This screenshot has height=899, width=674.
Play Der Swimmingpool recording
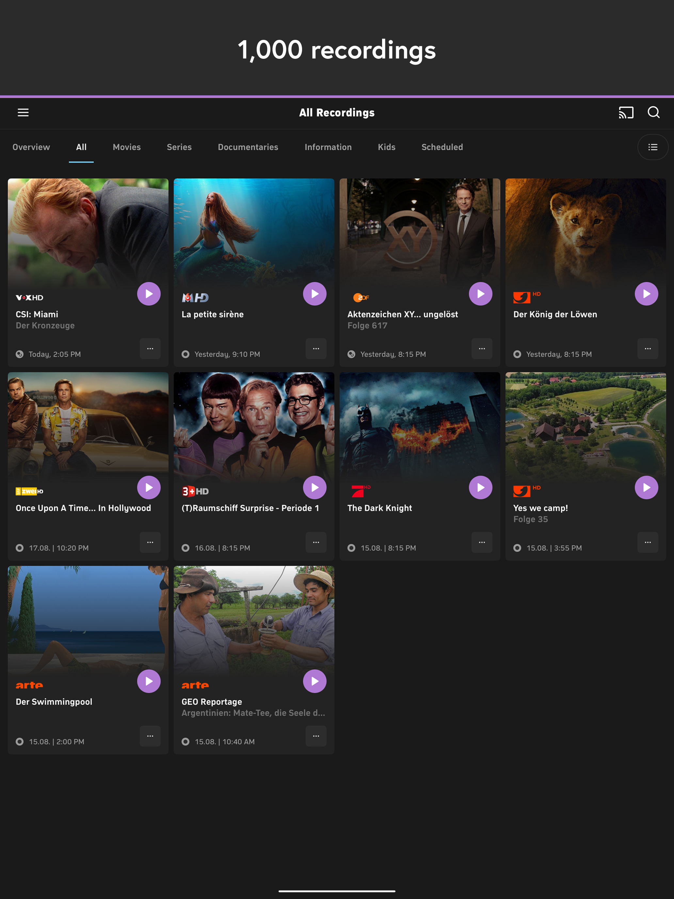tap(149, 681)
